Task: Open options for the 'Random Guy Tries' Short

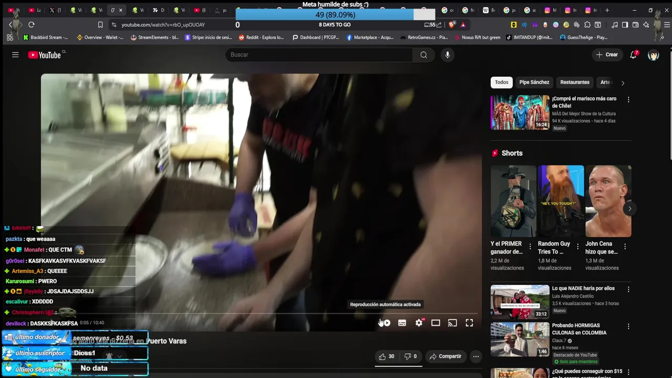Action: coord(577,246)
